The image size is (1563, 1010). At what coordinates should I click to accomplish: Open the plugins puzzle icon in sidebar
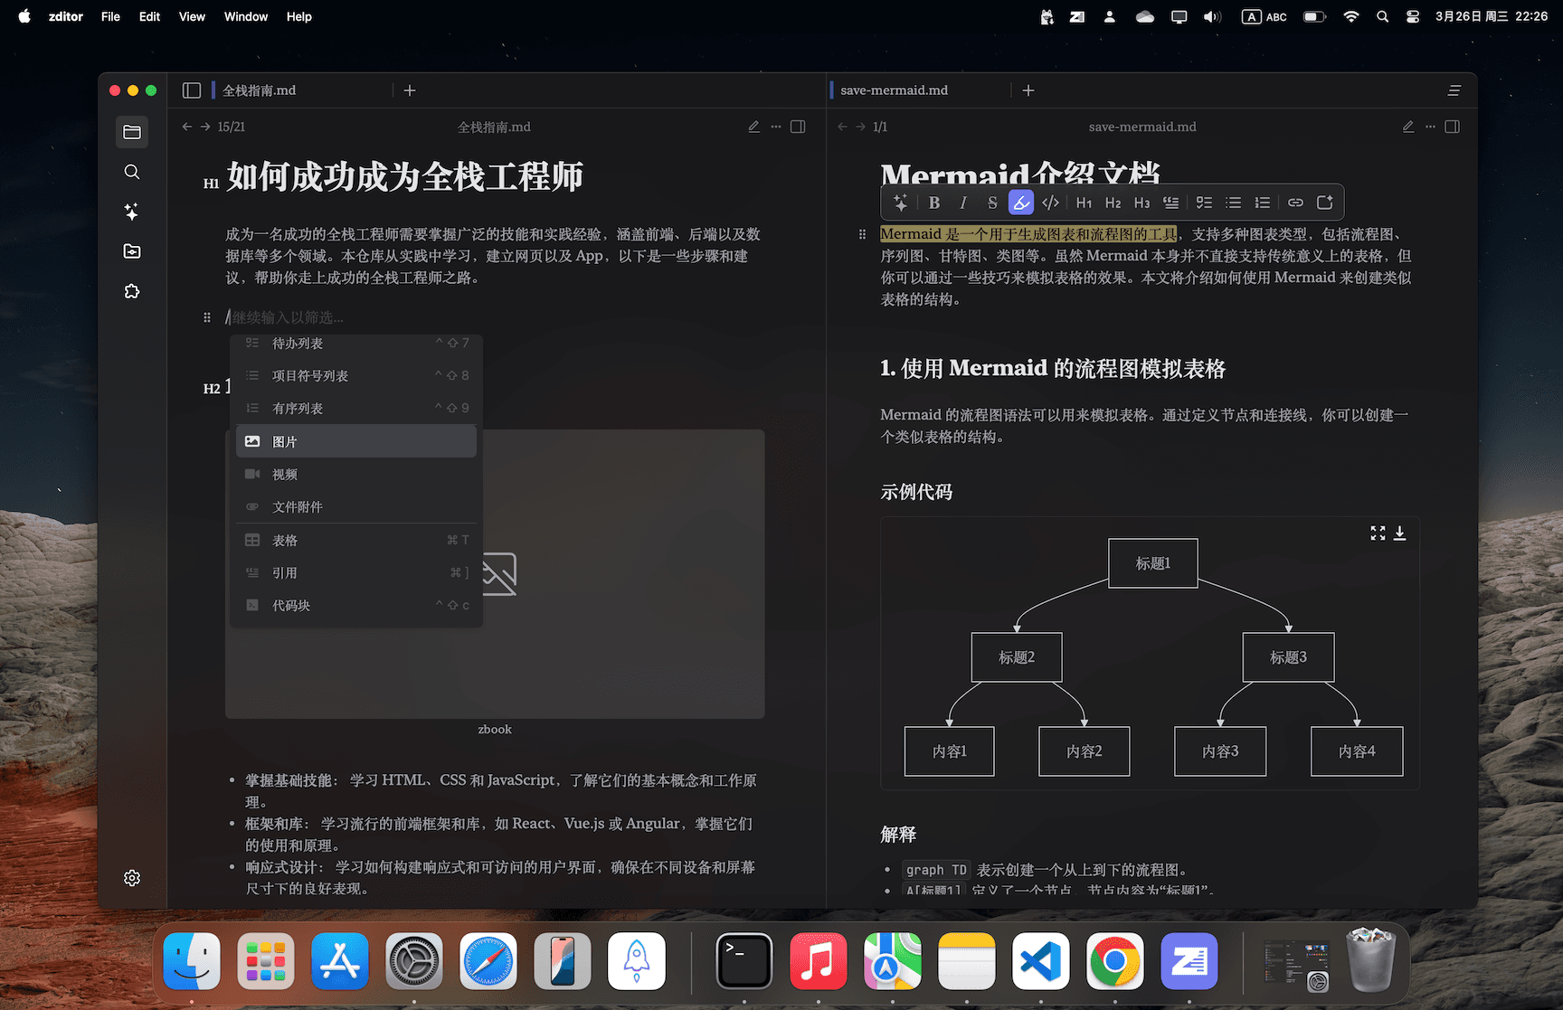click(x=132, y=291)
